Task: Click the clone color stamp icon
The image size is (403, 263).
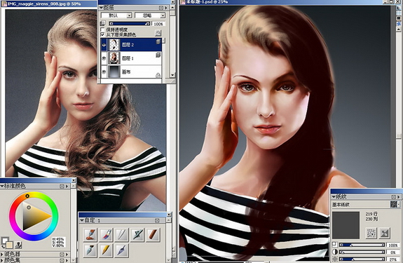Action: [18, 245]
